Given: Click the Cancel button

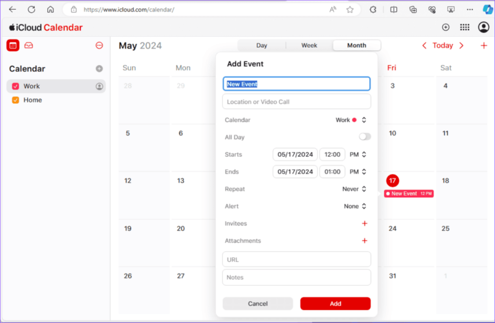Looking at the screenshot, I should [x=258, y=304].
